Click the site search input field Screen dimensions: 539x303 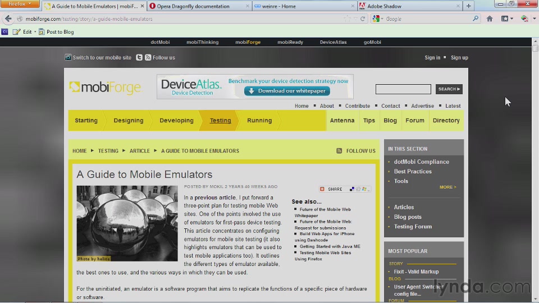[403, 89]
